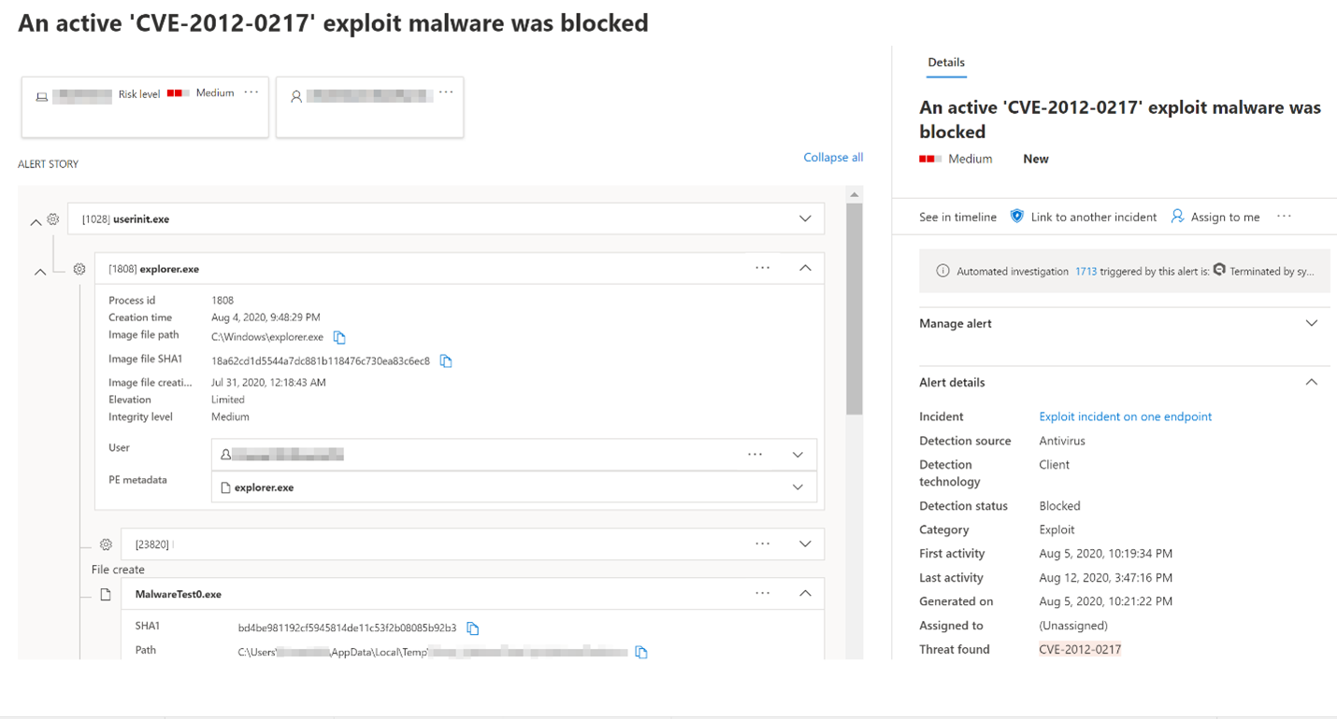Open the gear icon next to process [23820]
1337x719 pixels.
106,543
